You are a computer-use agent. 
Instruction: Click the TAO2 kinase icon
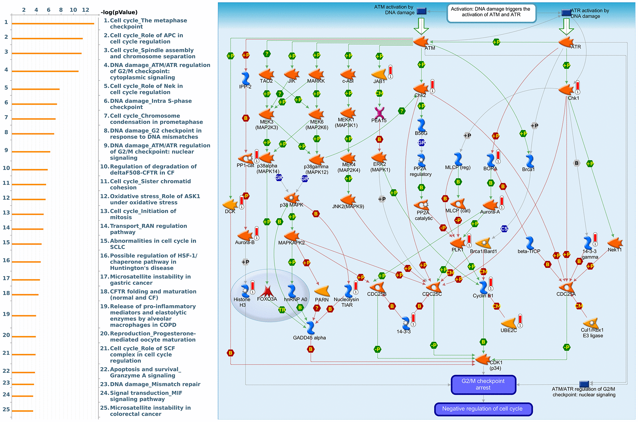coord(267,74)
